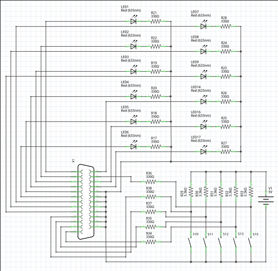Screen dimensions: 278x271
Task: Click the LED7 diode symbol
Action: click(x=203, y=26)
